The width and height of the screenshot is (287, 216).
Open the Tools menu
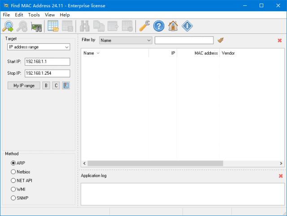click(x=34, y=15)
